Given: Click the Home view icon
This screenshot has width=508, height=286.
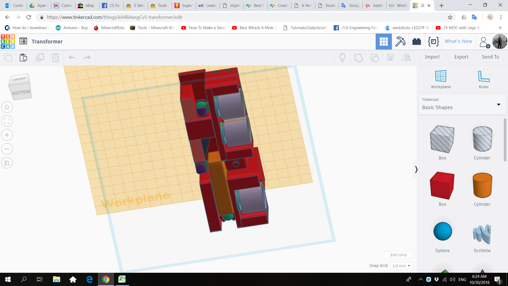Looking at the screenshot, I should [7, 107].
